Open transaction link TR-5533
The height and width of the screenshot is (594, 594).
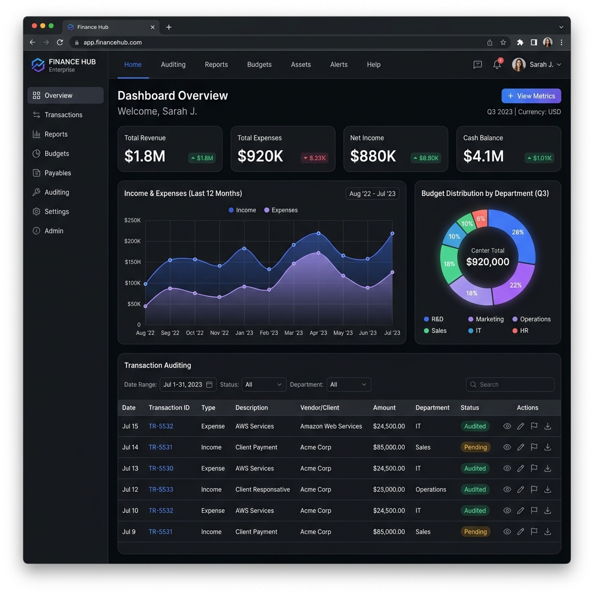[161, 490]
